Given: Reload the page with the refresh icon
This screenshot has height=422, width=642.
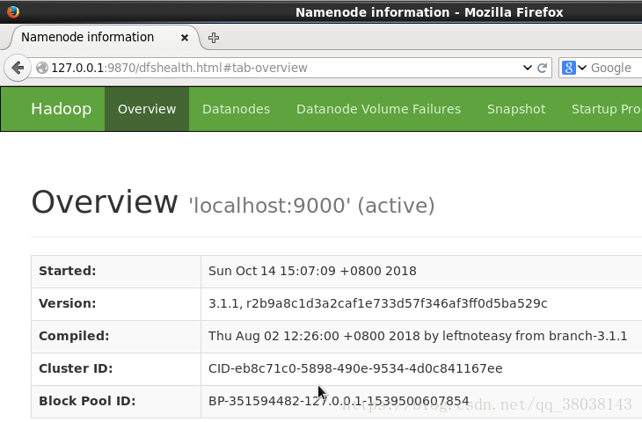Looking at the screenshot, I should (542, 68).
